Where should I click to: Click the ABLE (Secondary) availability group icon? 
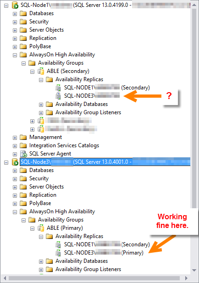[41, 71]
